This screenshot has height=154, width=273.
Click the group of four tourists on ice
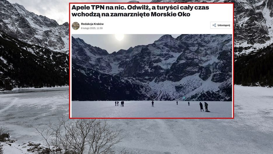119,103
